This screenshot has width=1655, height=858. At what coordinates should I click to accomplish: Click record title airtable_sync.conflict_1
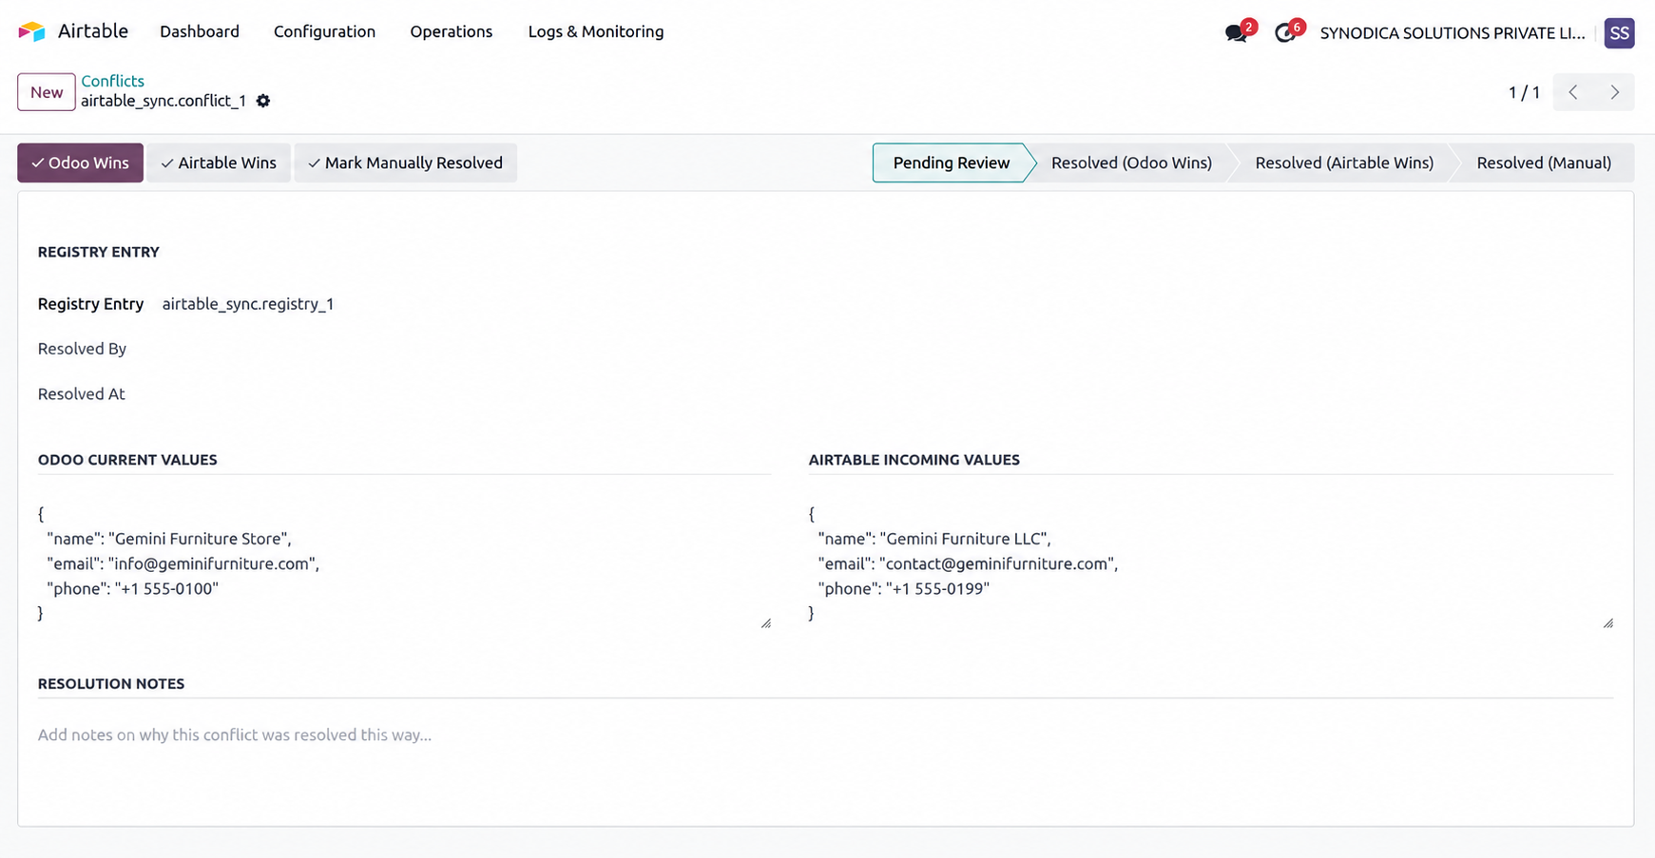[x=164, y=101]
